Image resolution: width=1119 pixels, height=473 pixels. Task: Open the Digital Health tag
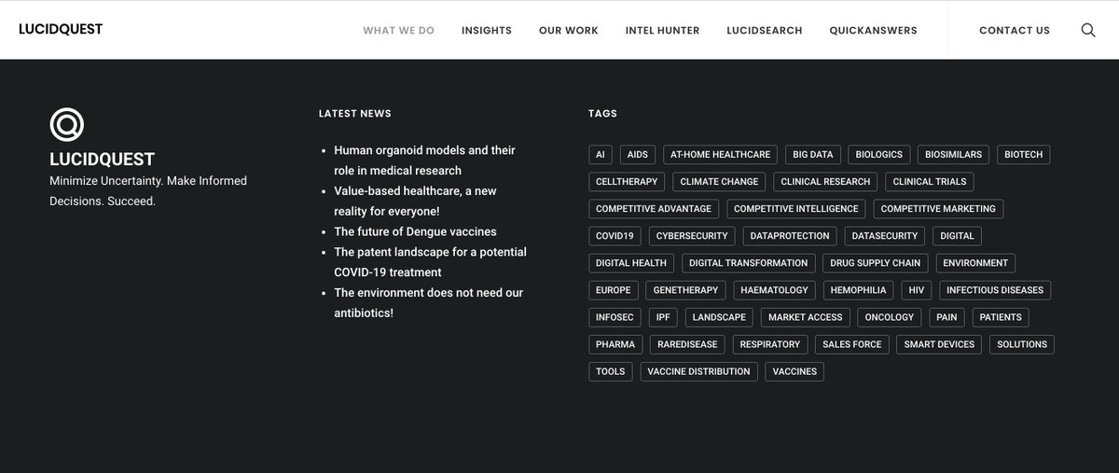(631, 263)
